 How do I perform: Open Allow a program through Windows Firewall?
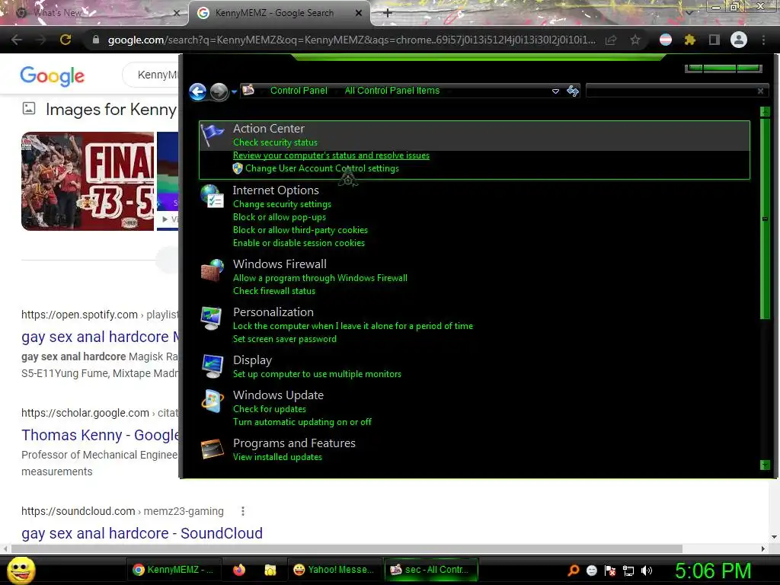pyautogui.click(x=320, y=277)
